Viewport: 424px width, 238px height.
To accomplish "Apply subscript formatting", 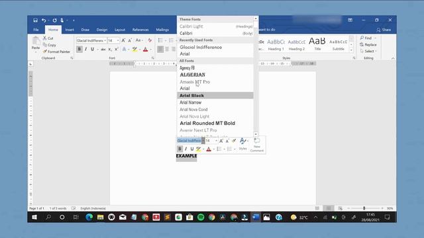I will [x=110, y=50].
